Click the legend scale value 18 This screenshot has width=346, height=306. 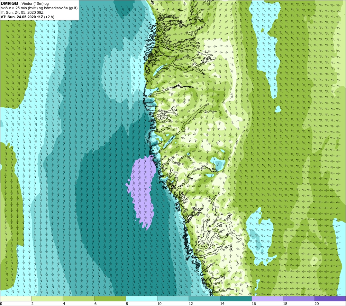click(285, 304)
